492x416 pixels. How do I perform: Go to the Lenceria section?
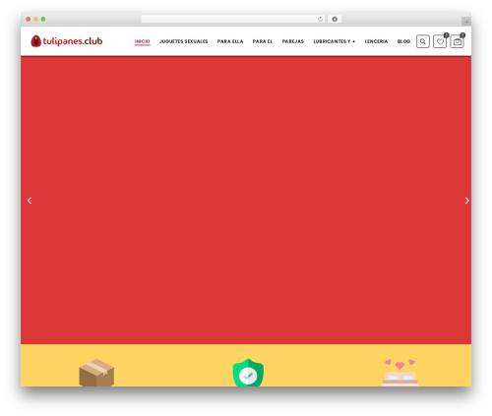tap(376, 41)
